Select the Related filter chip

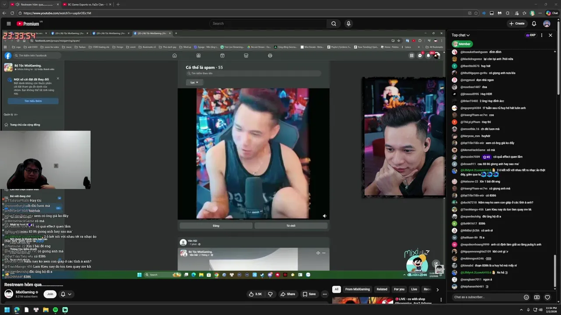(382, 289)
